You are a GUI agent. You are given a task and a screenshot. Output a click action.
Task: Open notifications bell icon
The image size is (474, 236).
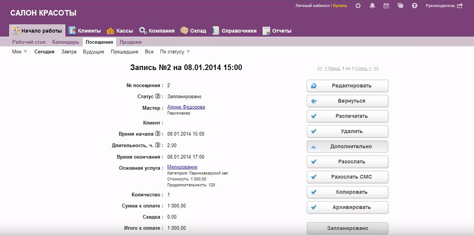point(372,6)
